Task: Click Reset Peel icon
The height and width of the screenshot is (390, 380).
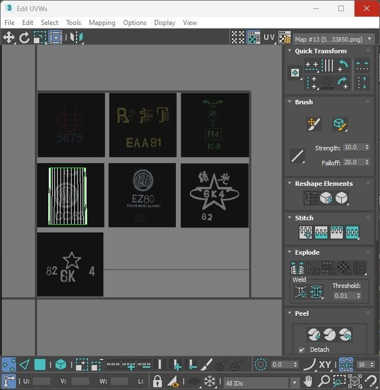Action: pyautogui.click(x=345, y=335)
